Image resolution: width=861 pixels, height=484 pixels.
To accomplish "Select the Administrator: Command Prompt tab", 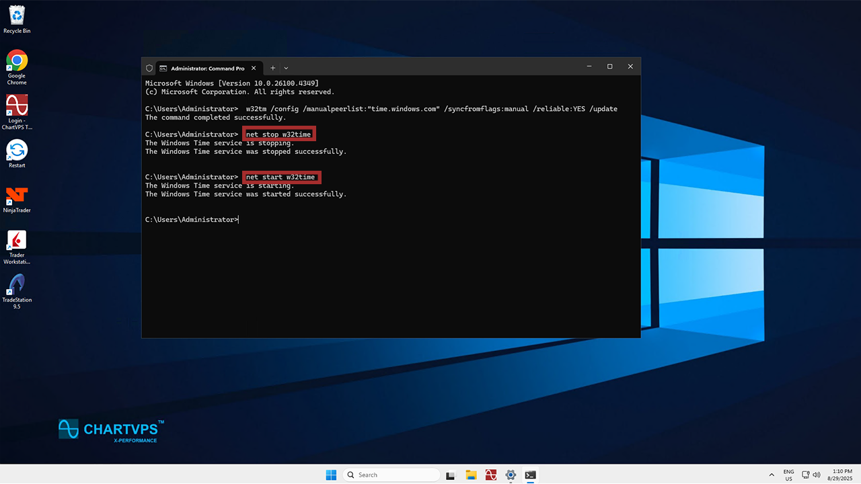I will [204, 68].
